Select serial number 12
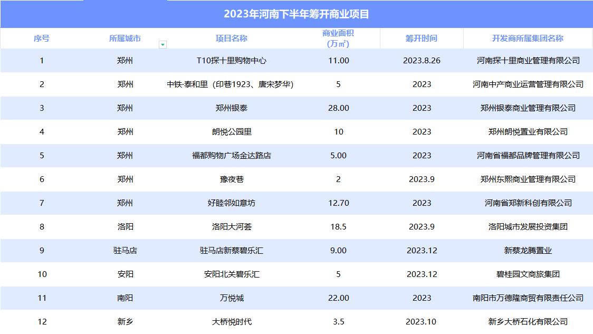The width and height of the screenshot is (593, 334). point(42,322)
